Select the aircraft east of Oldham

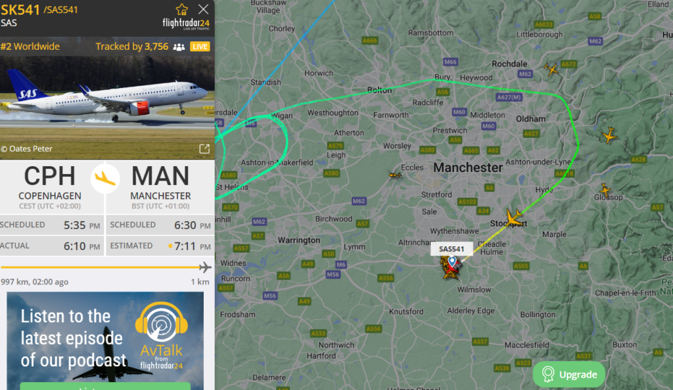tap(609, 135)
